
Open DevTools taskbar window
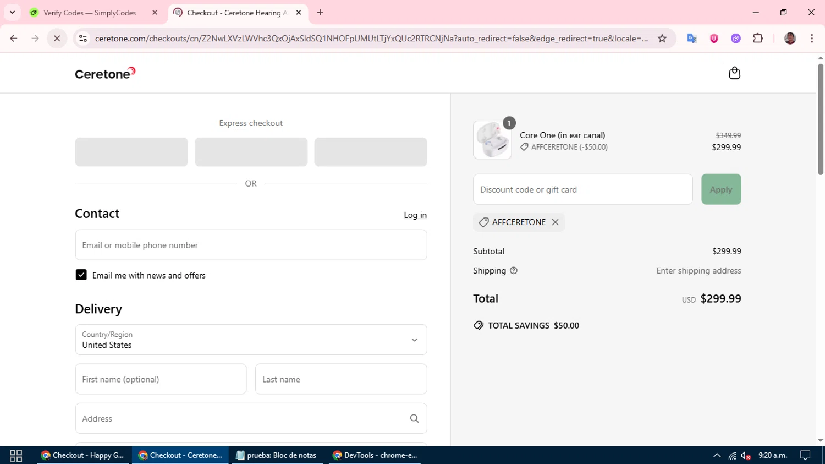pyautogui.click(x=376, y=456)
